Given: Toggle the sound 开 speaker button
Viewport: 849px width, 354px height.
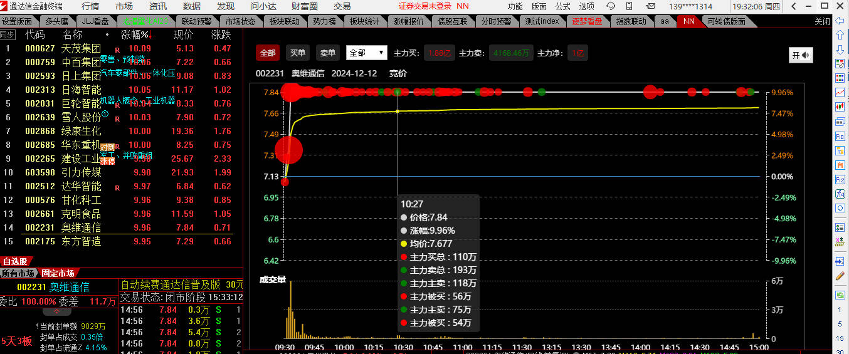Looking at the screenshot, I should (x=801, y=55).
